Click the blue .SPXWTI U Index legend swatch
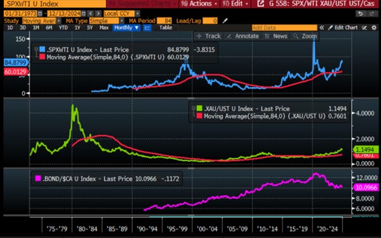This screenshot has width=381, height=238. (42, 49)
